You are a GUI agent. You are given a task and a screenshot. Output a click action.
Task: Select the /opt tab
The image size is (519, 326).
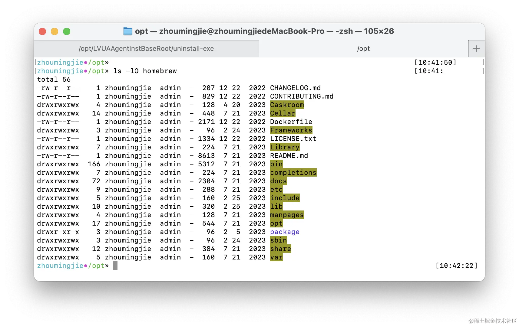tap(363, 48)
